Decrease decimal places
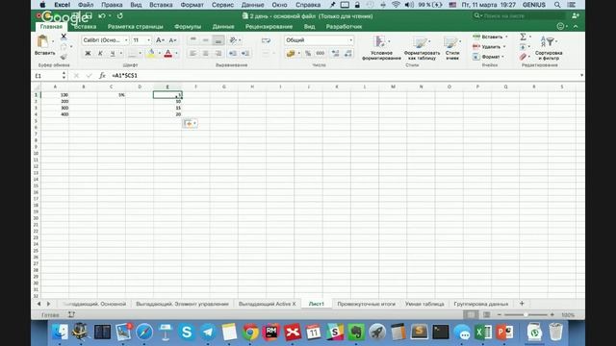The height and width of the screenshot is (346, 616). click(x=348, y=54)
